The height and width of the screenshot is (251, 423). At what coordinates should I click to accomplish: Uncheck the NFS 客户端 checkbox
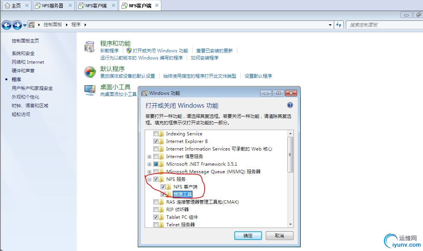[163, 187]
